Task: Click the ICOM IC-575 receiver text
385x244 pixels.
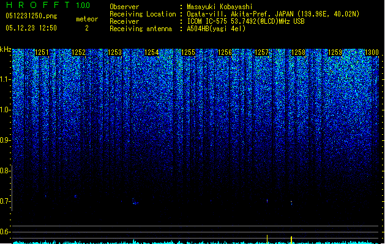Action: click(x=245, y=21)
